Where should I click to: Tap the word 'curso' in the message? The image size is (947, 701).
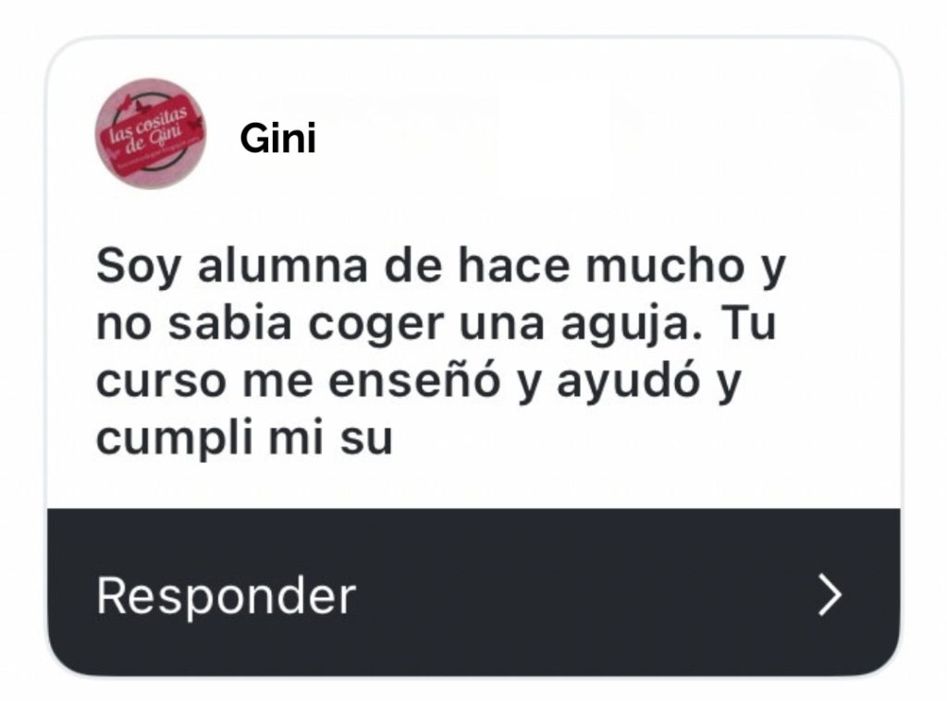click(x=161, y=383)
